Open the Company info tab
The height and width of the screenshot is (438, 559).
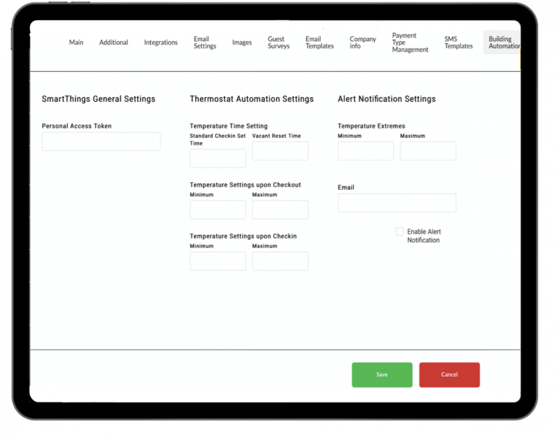[363, 43]
